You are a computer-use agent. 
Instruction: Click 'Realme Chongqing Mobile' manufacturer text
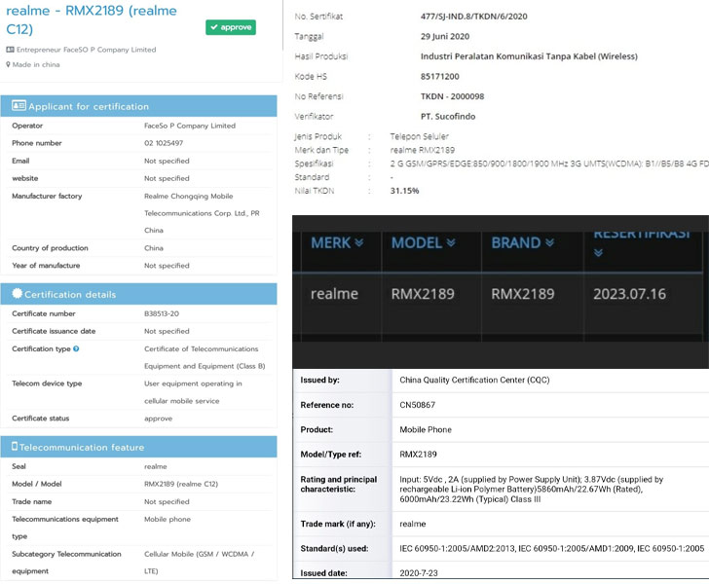[189, 197]
